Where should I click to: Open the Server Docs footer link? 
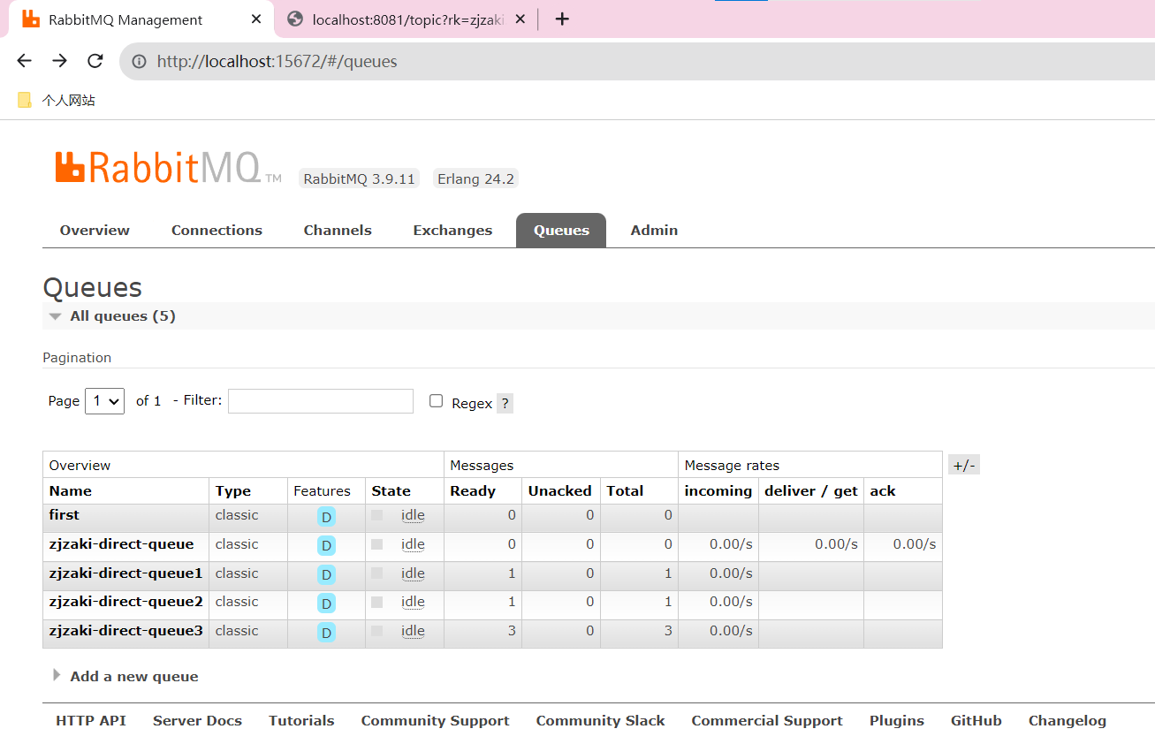(197, 720)
